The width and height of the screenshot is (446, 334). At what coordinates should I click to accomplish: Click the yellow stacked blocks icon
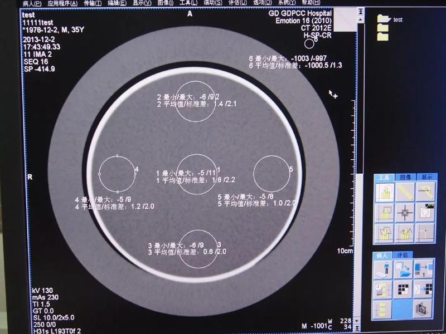[x=382, y=310]
